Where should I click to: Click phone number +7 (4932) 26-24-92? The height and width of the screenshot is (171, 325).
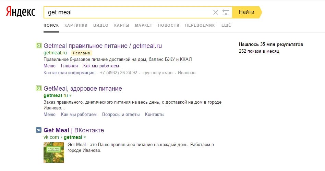[118, 73]
